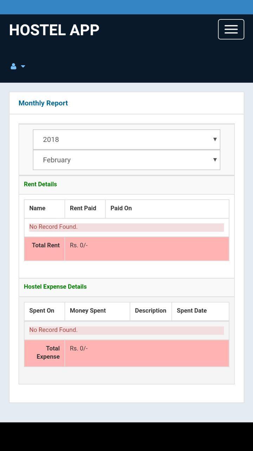Open the February month selector
Screen dimensions: 253x451
pos(126,160)
